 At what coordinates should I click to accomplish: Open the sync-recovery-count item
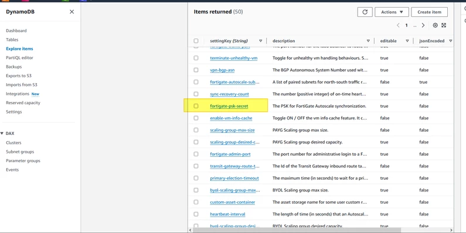click(229, 94)
